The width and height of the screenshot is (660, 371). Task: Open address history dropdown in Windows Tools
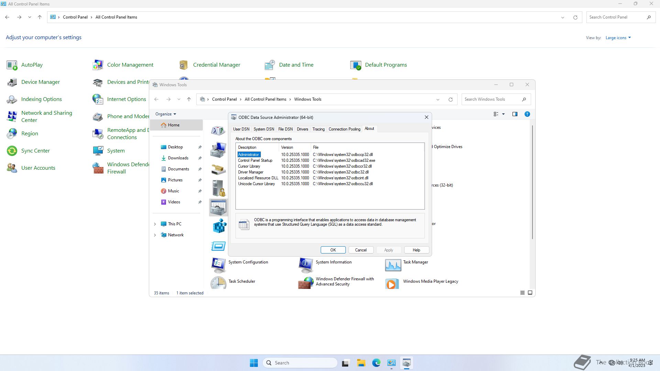tap(438, 99)
